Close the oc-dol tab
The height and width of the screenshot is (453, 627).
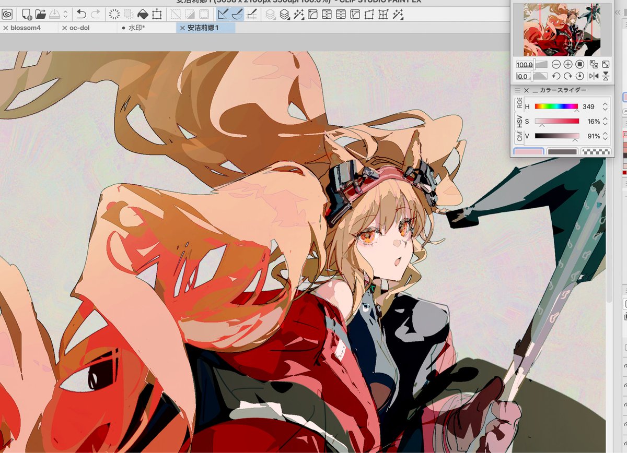click(x=64, y=28)
